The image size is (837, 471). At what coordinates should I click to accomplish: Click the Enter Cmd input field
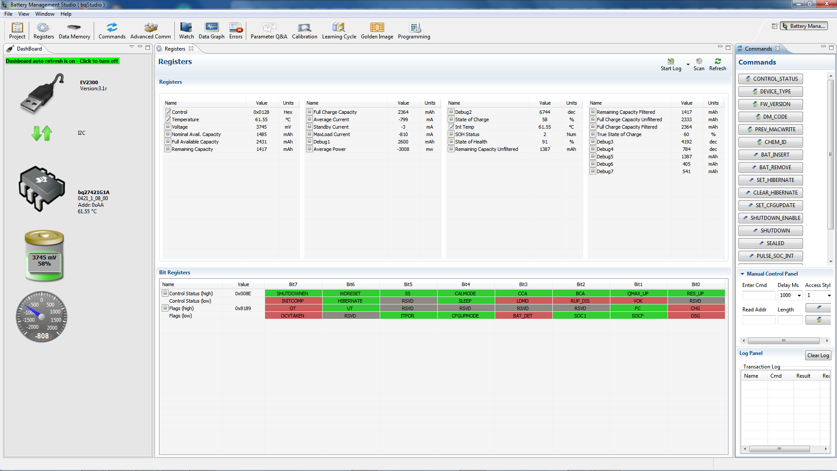click(x=759, y=296)
